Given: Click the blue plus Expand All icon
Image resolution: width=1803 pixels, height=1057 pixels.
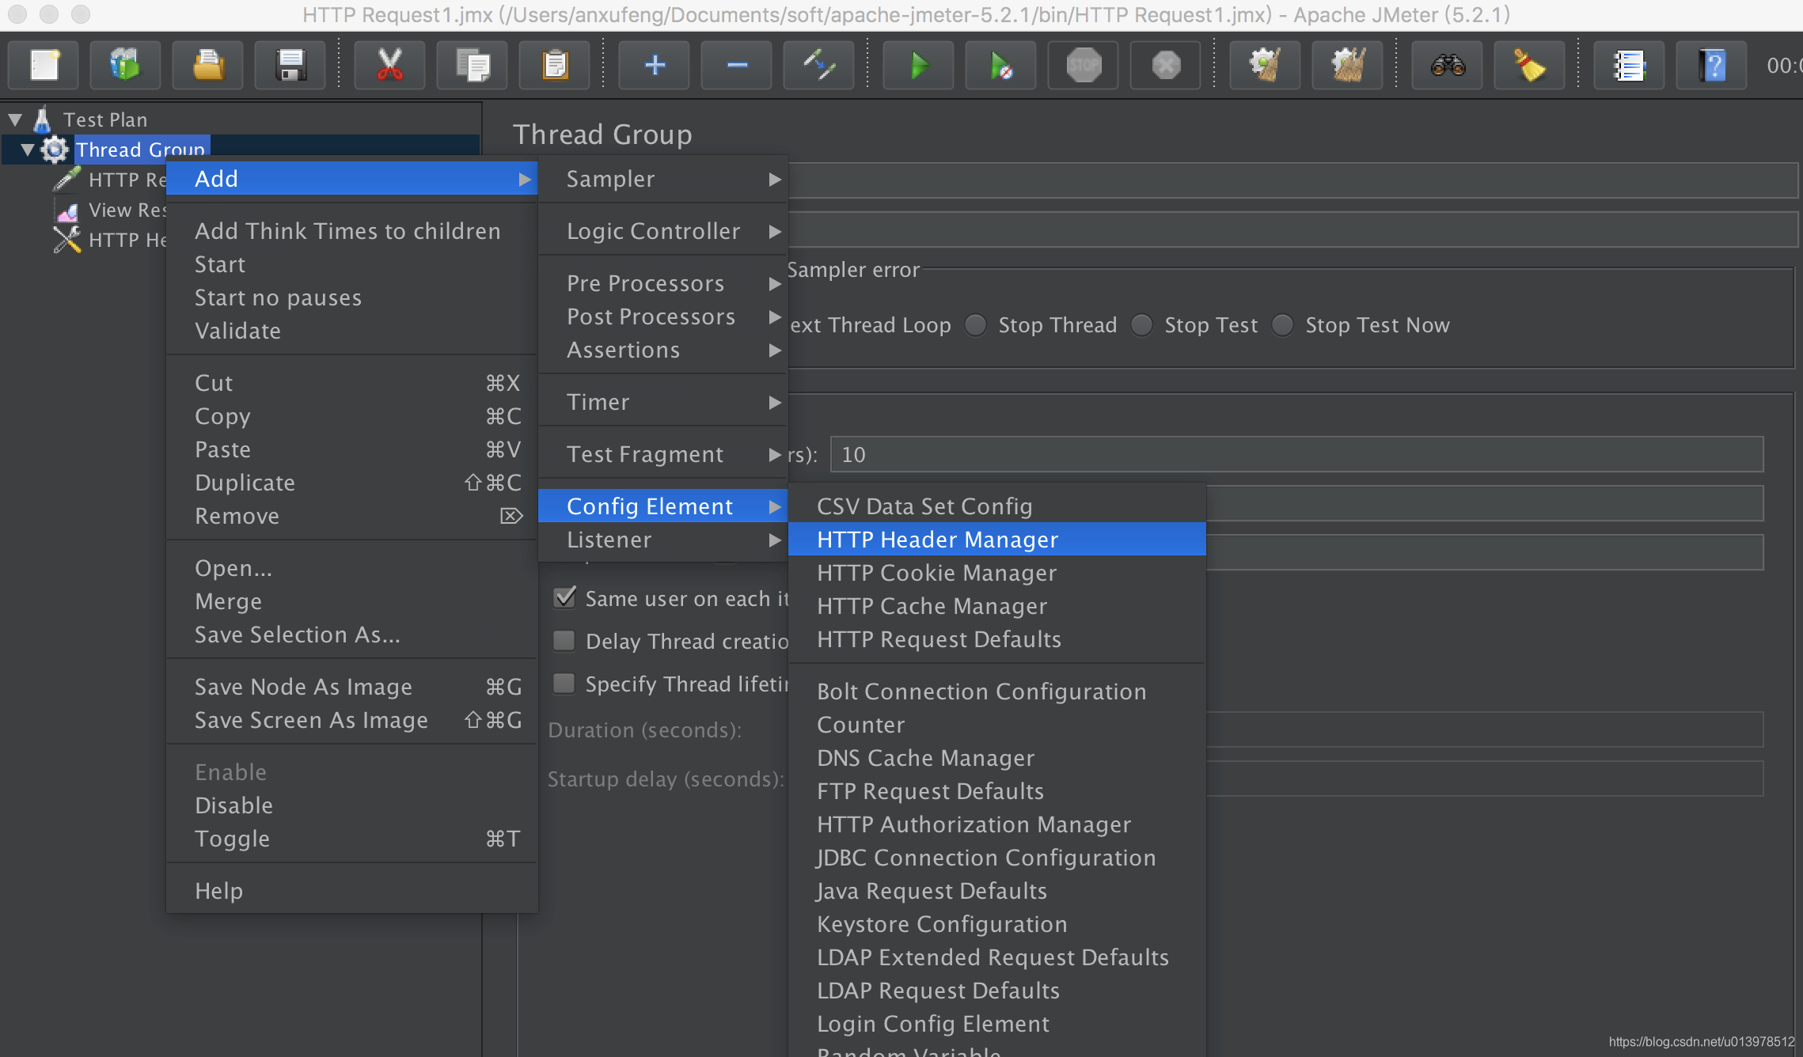Looking at the screenshot, I should tap(655, 66).
